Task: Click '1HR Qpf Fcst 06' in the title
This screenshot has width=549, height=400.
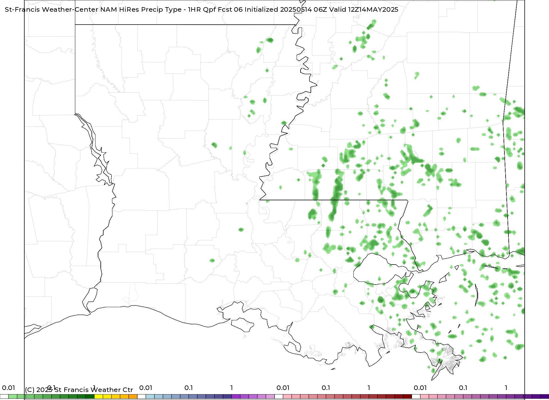Action: point(215,9)
